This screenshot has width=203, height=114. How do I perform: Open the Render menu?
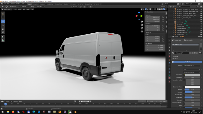[x=12, y=4]
